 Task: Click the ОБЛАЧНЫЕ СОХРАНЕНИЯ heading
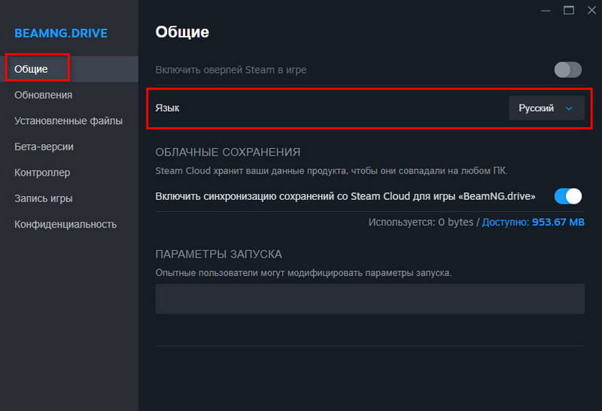tap(228, 153)
